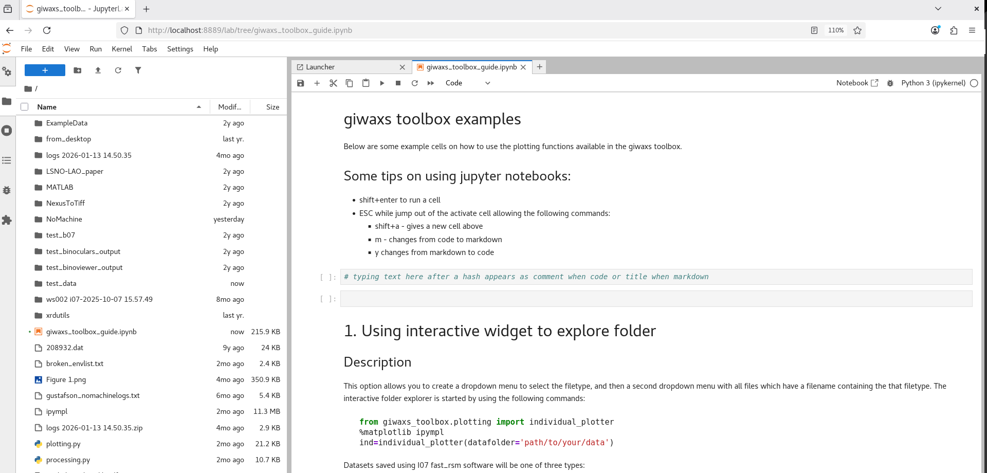
Task: Close the Launcher tab
Action: 403,67
